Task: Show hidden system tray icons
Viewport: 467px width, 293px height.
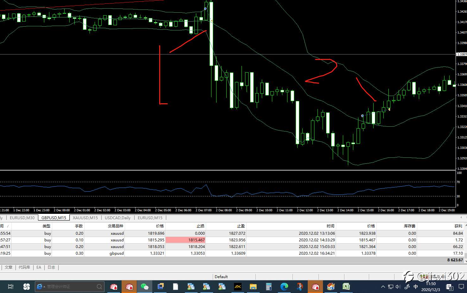Action: 383,287
